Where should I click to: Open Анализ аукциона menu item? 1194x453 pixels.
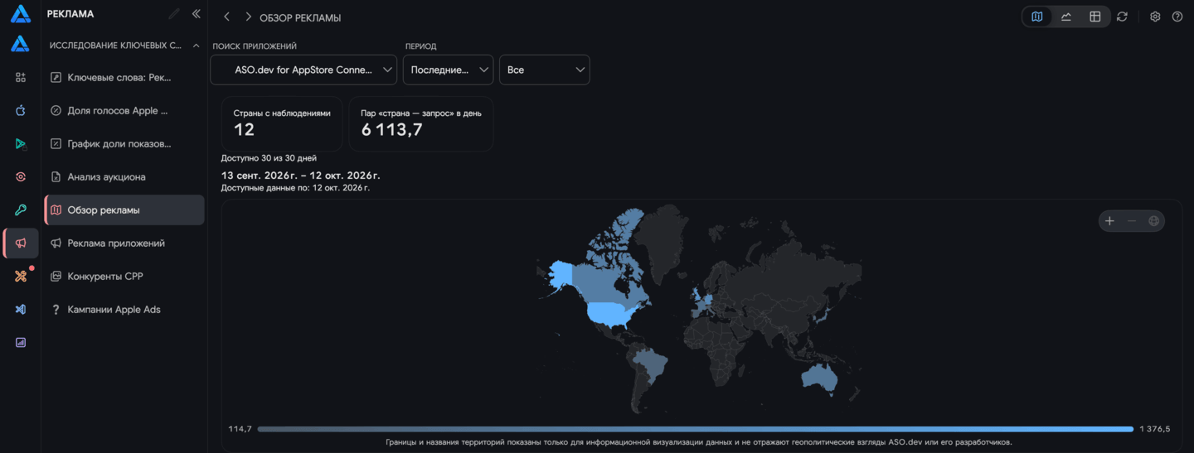[x=124, y=176]
